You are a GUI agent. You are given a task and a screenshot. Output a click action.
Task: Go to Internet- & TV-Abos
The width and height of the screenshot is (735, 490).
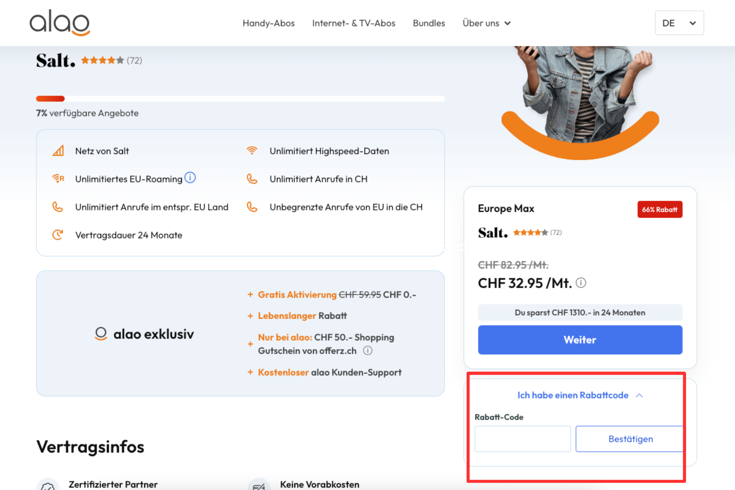pyautogui.click(x=353, y=23)
